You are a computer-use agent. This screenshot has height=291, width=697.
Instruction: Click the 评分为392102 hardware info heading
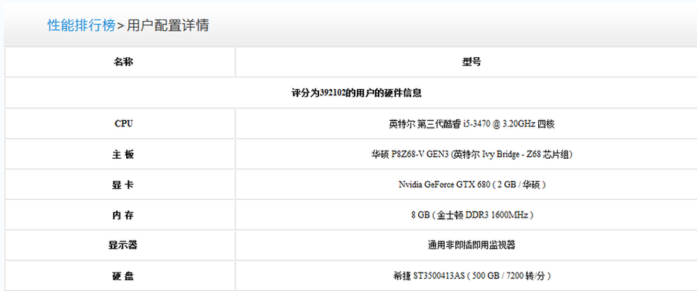tap(356, 93)
